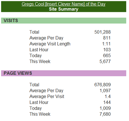Viewport: 129px width, 121px height.
Task: Click the visits Last Hour value 103
Action: (107, 50)
